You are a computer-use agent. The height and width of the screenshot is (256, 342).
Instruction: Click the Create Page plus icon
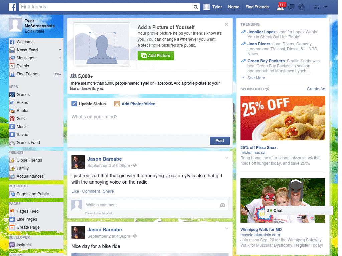[12, 227]
